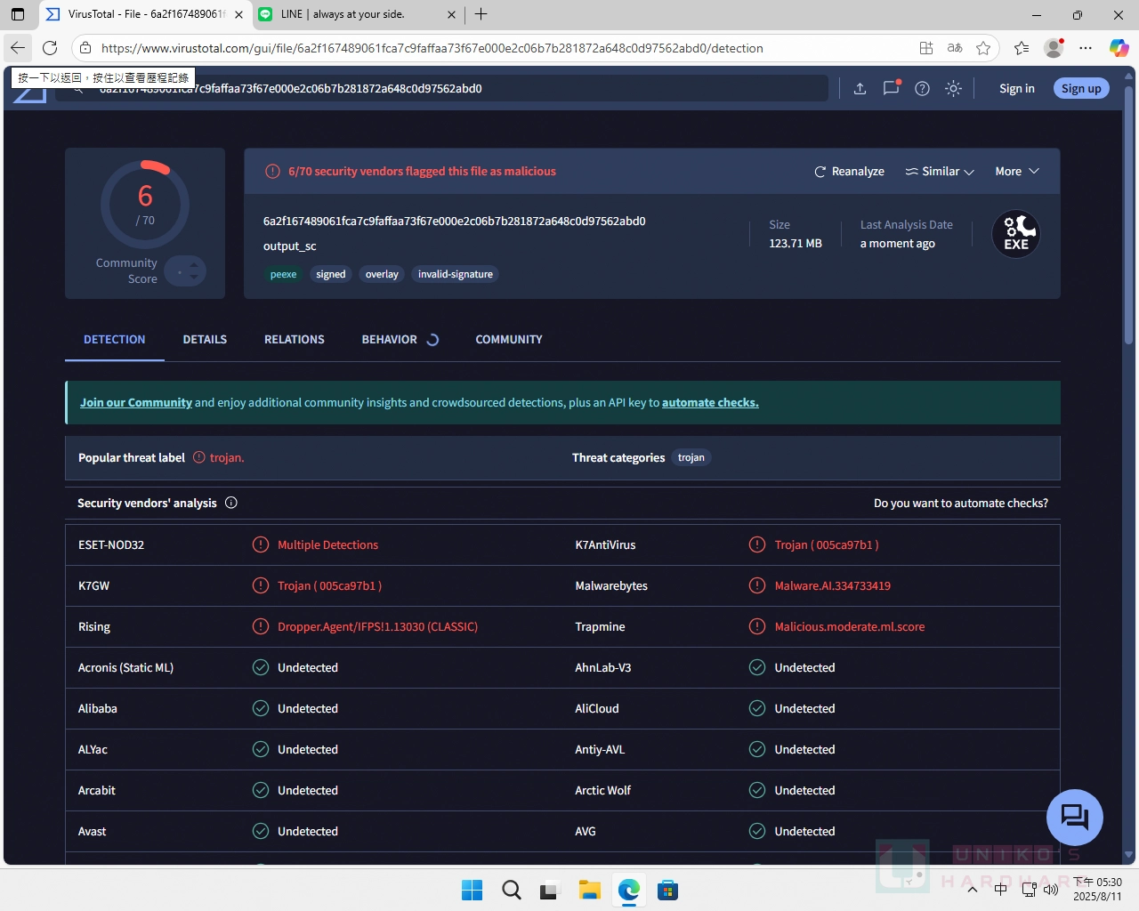
Task: Click the Malware.AI.334733419 detection text
Action: (832, 585)
